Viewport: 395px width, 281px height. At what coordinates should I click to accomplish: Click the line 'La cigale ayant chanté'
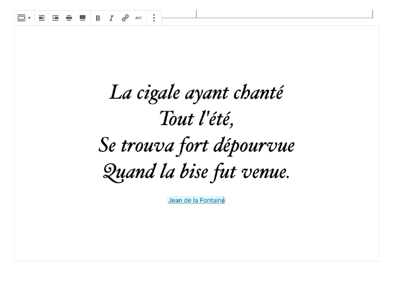point(197,93)
